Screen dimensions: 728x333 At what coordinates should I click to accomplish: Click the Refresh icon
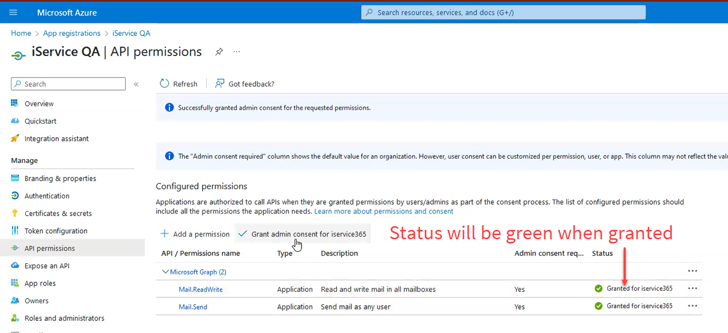(164, 84)
